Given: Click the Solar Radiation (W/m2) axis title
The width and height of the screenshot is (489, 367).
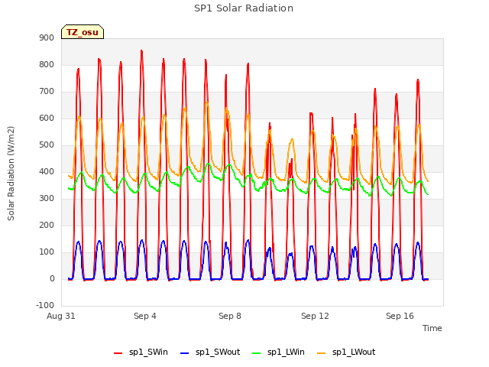Looking at the screenshot, I should (11, 174).
